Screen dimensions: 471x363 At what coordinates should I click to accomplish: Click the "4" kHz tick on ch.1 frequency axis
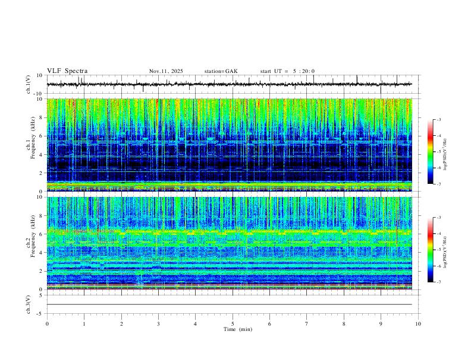coord(42,155)
